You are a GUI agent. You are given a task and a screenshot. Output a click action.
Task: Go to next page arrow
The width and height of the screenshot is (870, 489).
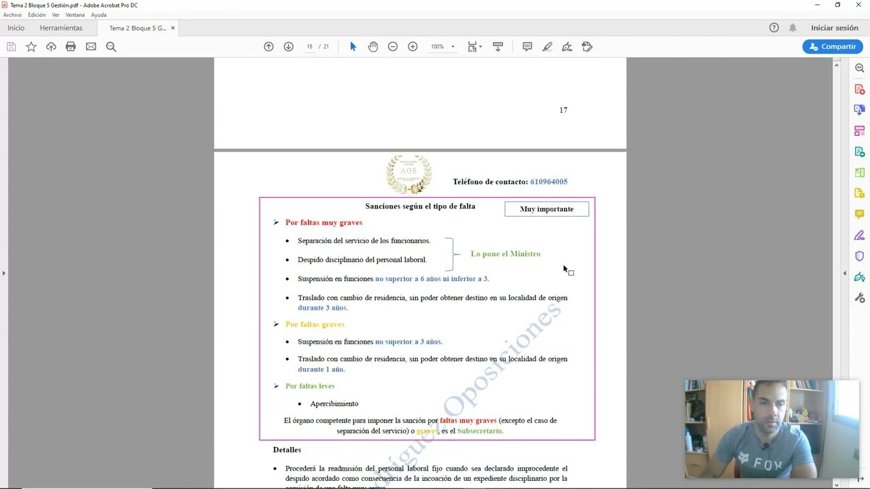click(288, 47)
